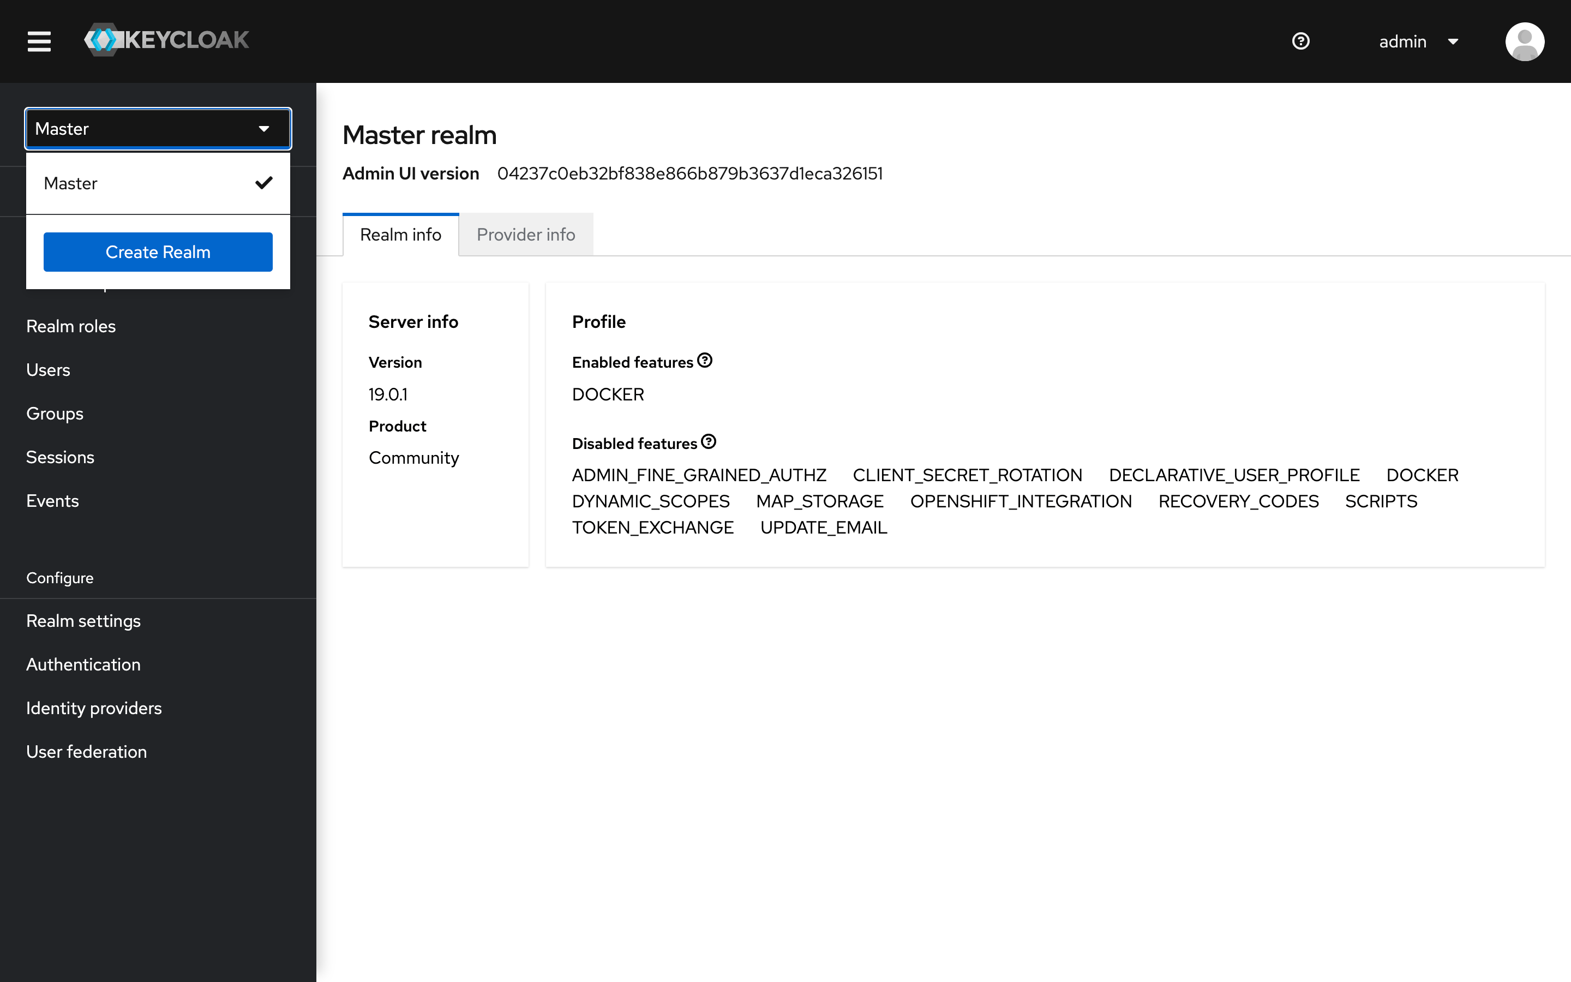The width and height of the screenshot is (1571, 982).
Task: Toggle the hamburger sidebar menu
Action: click(x=39, y=41)
